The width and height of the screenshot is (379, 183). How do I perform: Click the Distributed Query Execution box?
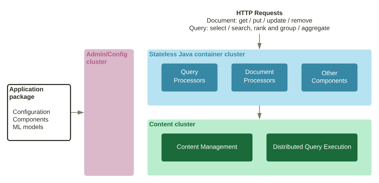(x=312, y=147)
